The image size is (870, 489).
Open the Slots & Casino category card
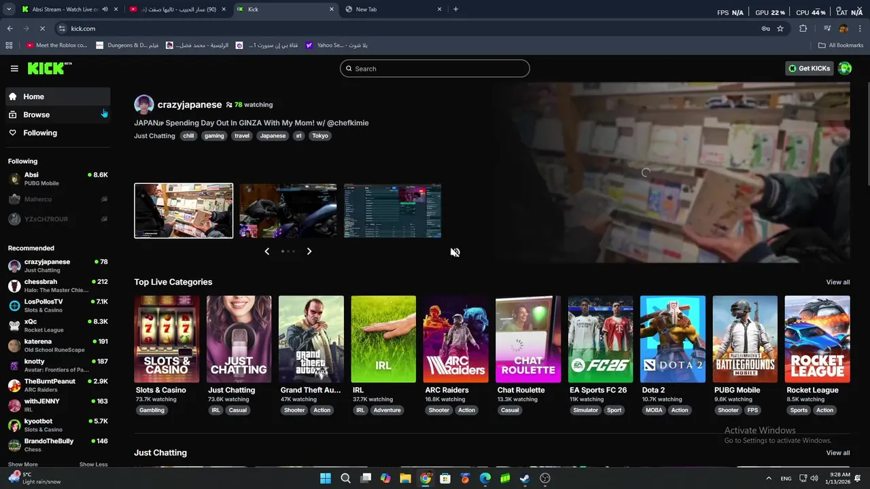pos(167,339)
